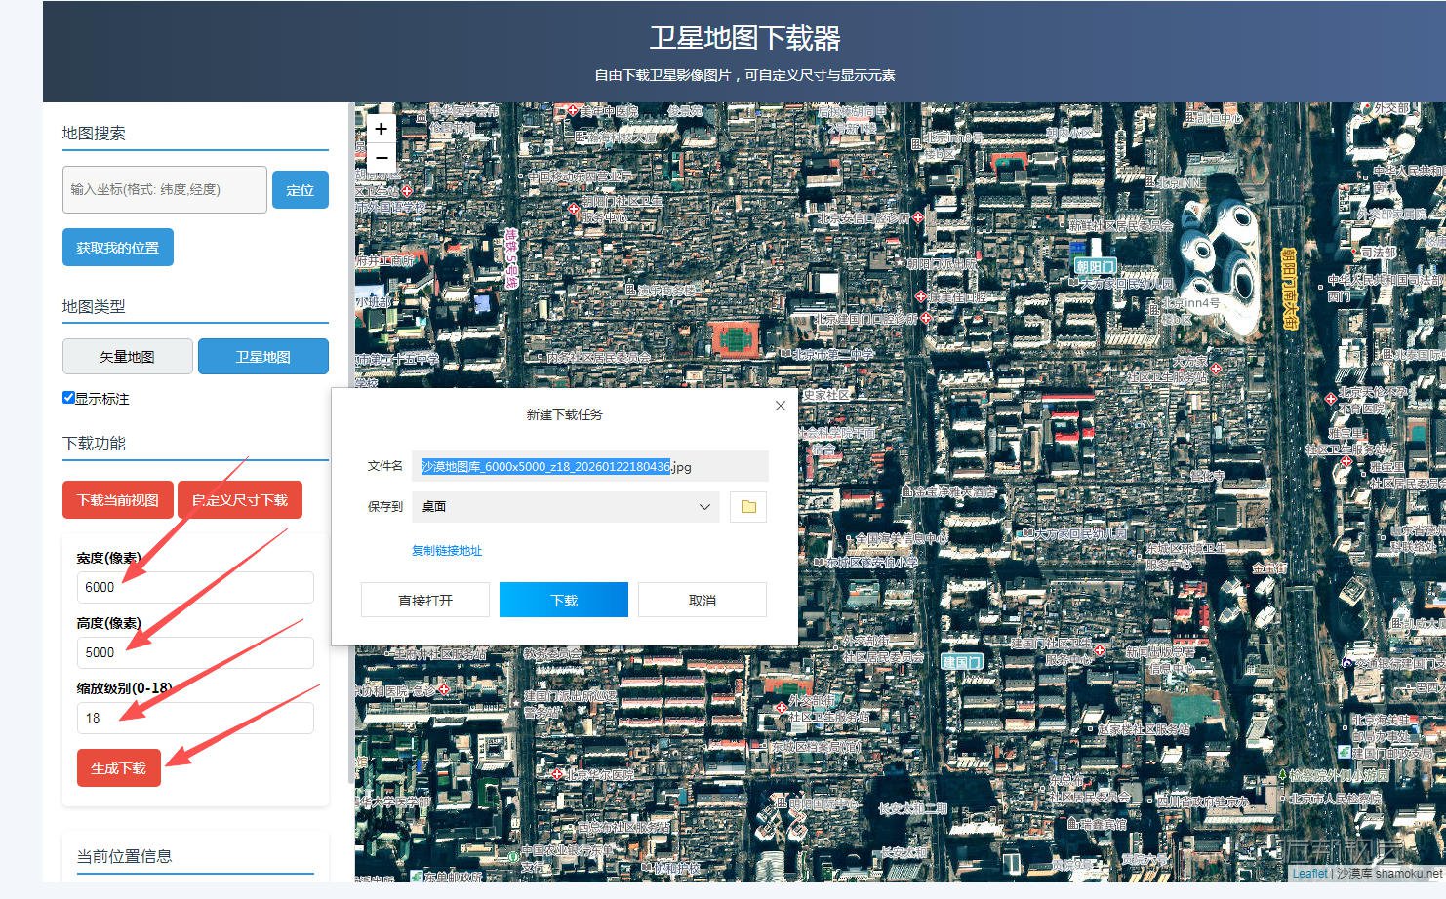Screen dimensions: 1446x899
Task: Click 获取我的位置 button
Action: click(117, 248)
